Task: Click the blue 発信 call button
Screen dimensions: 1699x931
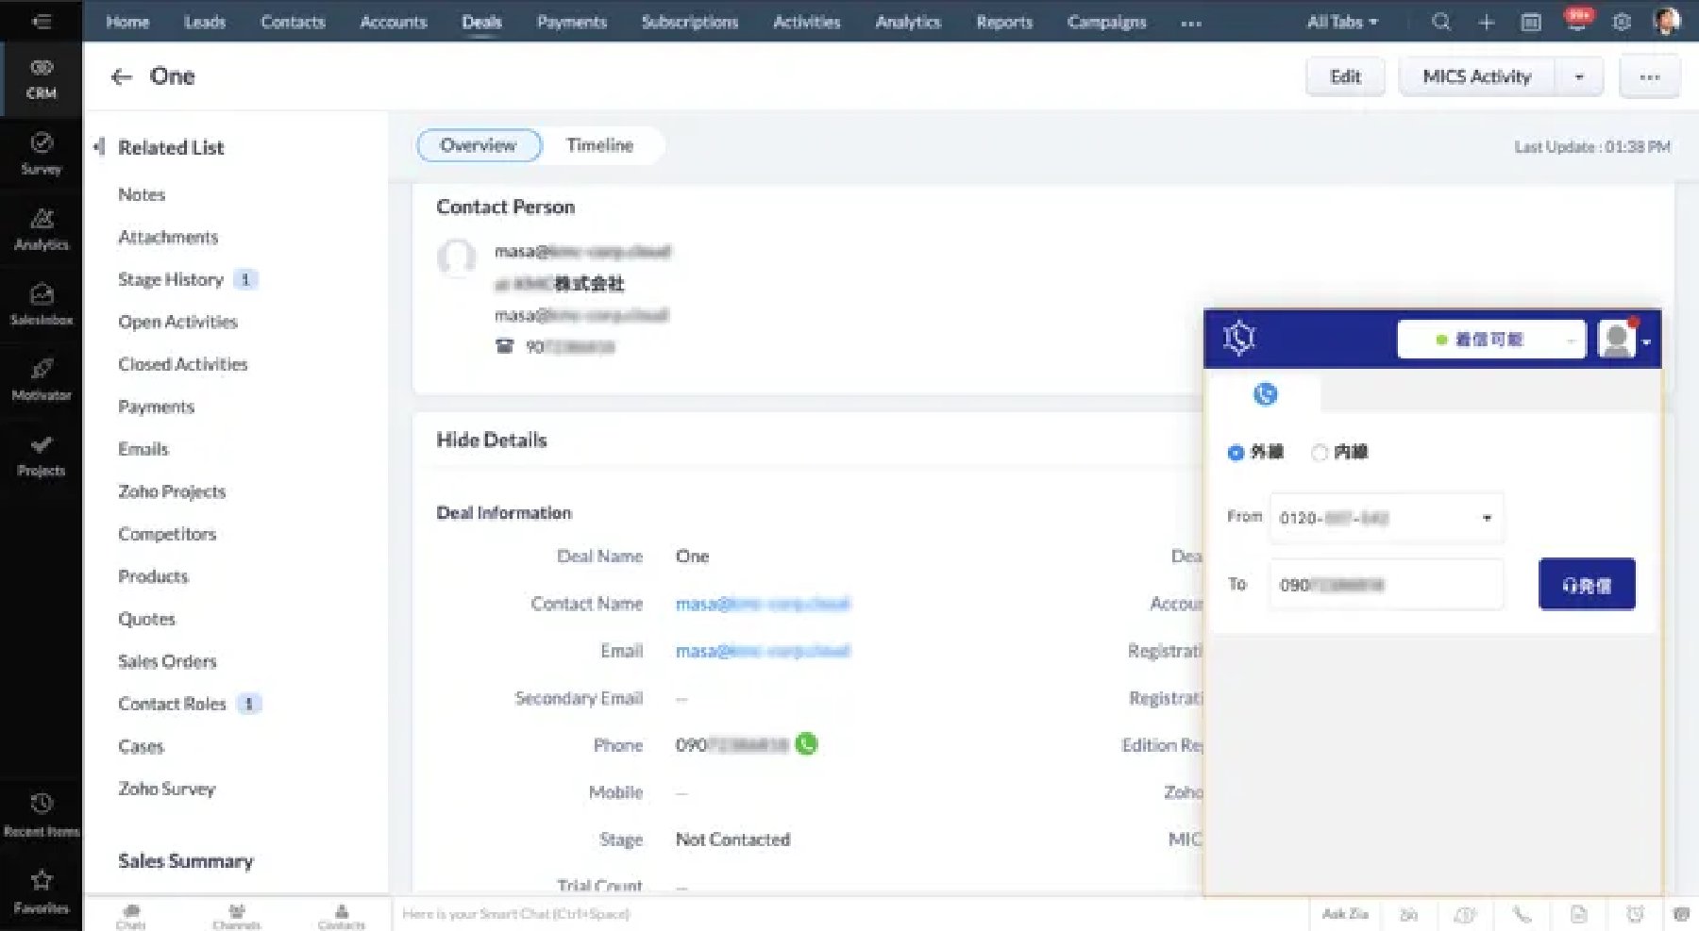Action: point(1587,585)
